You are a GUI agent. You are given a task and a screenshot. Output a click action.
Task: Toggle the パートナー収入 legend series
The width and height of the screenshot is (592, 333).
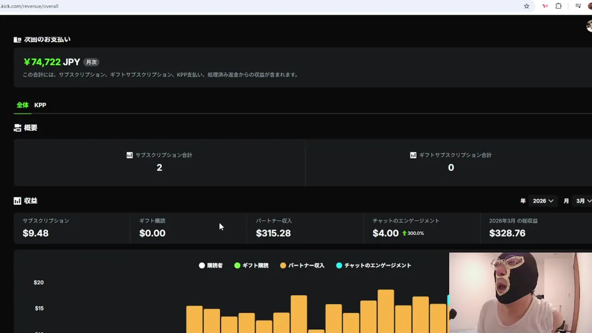[302, 265]
